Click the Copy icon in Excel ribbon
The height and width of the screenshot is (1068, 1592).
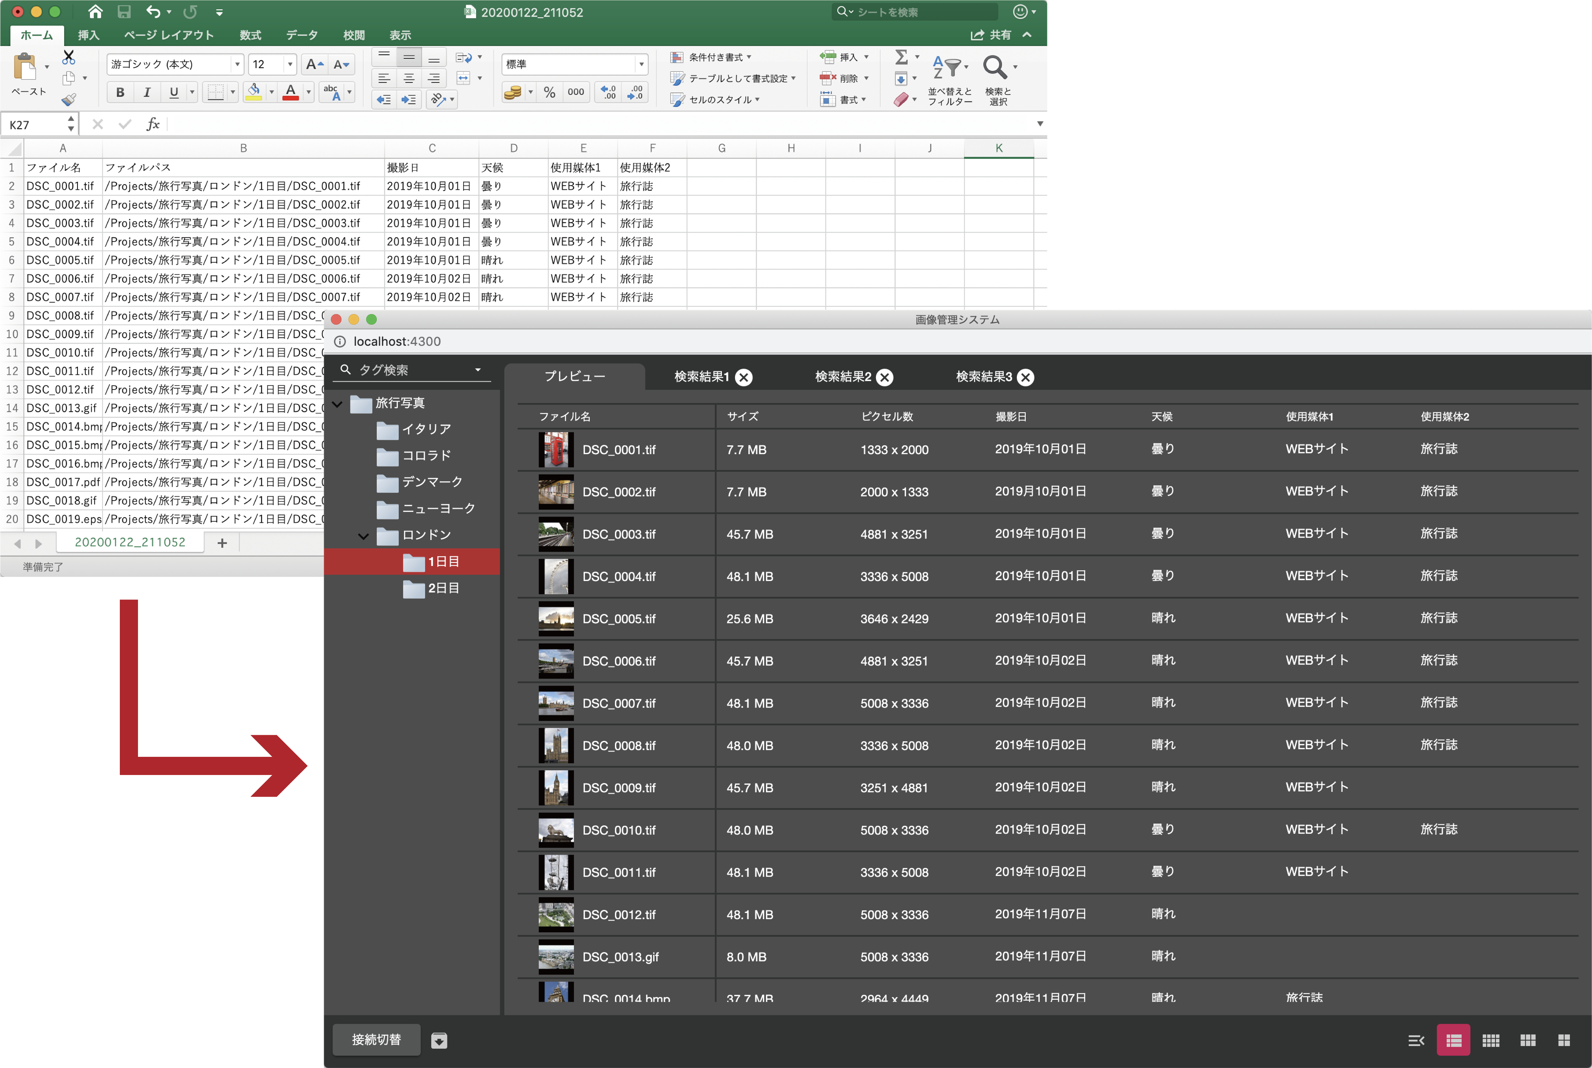(x=69, y=78)
